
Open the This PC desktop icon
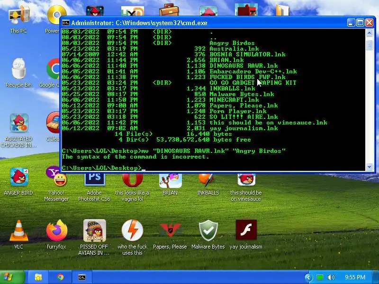pos(18,19)
